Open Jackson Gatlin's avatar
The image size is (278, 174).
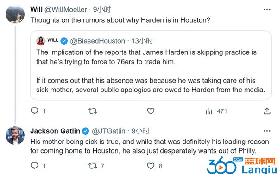pos(15,135)
